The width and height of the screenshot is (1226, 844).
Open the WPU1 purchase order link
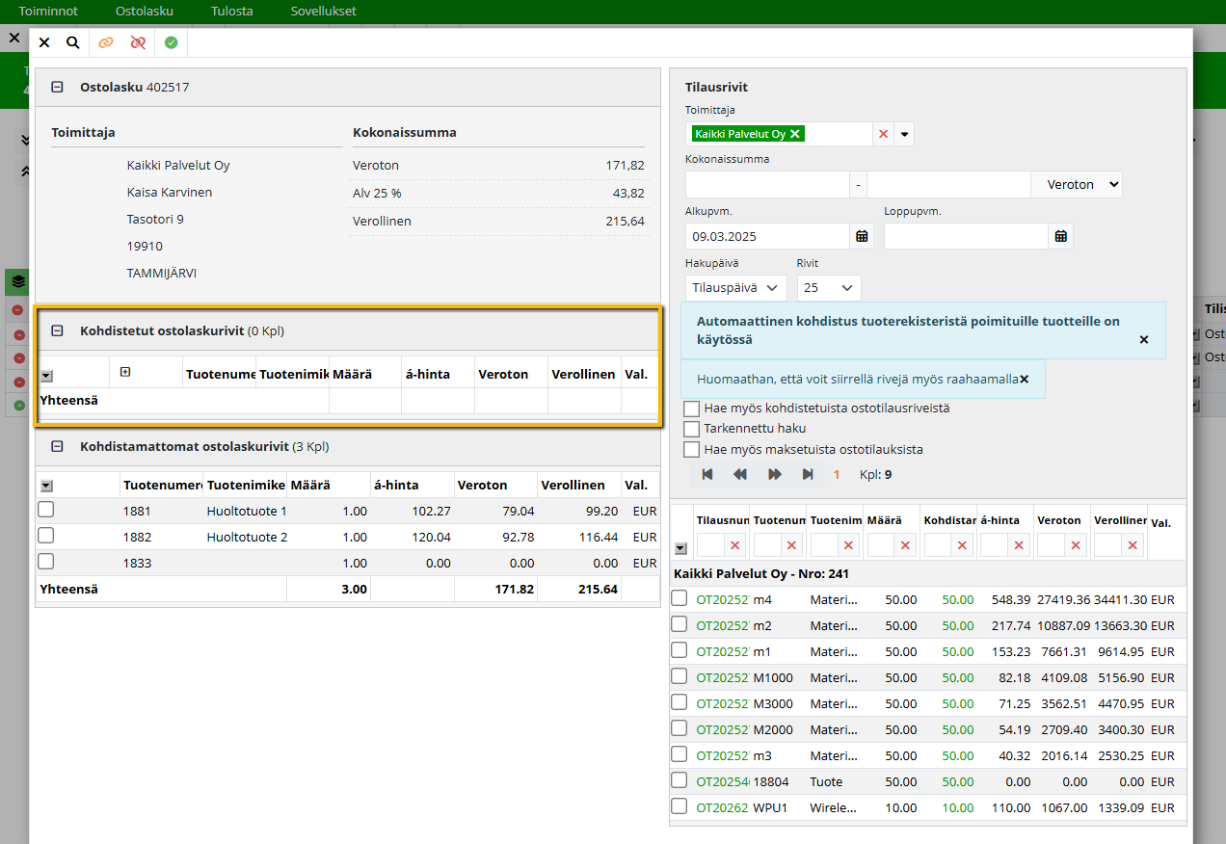(722, 807)
